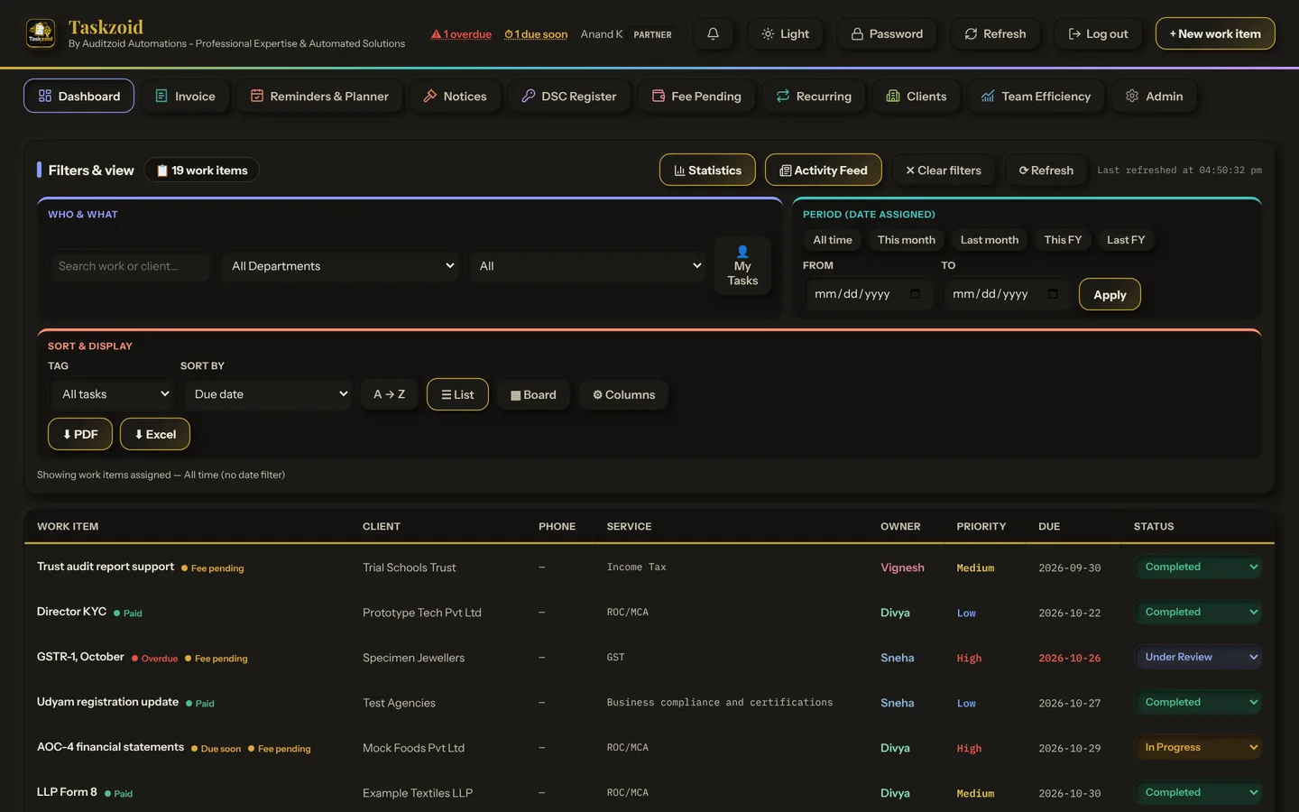Click the Search work or client field
1299x812 pixels.
130,266
